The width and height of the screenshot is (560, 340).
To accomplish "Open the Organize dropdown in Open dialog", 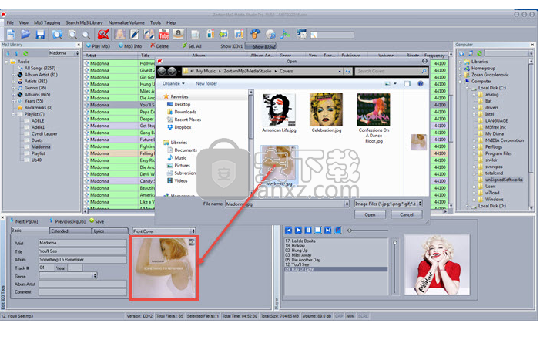I will click(x=173, y=84).
